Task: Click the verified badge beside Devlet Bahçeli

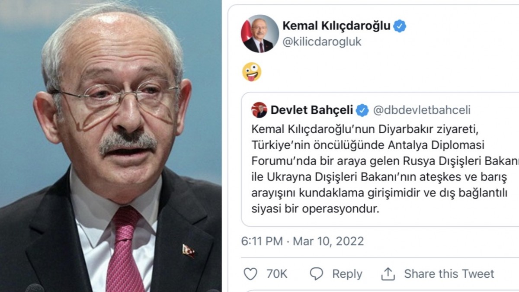Action: coord(362,110)
